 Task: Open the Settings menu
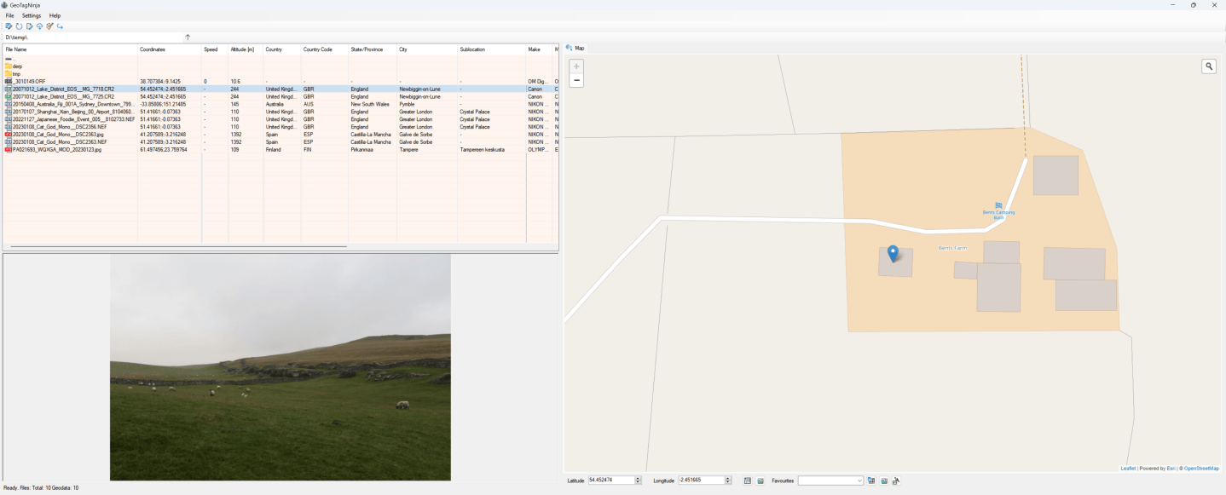pyautogui.click(x=32, y=15)
